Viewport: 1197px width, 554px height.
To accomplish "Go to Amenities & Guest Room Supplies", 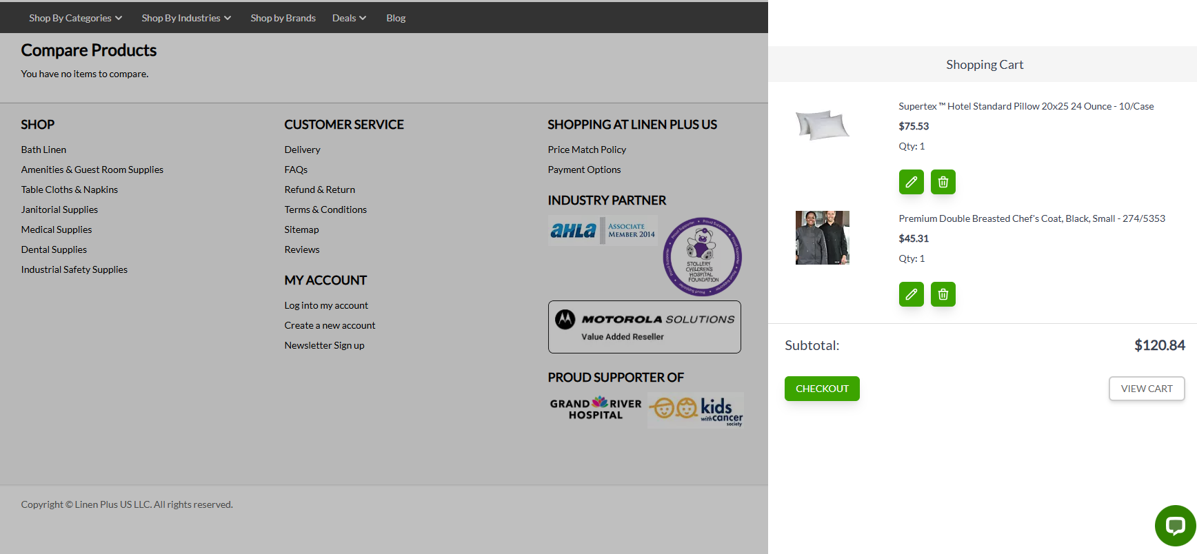I will click(92, 170).
